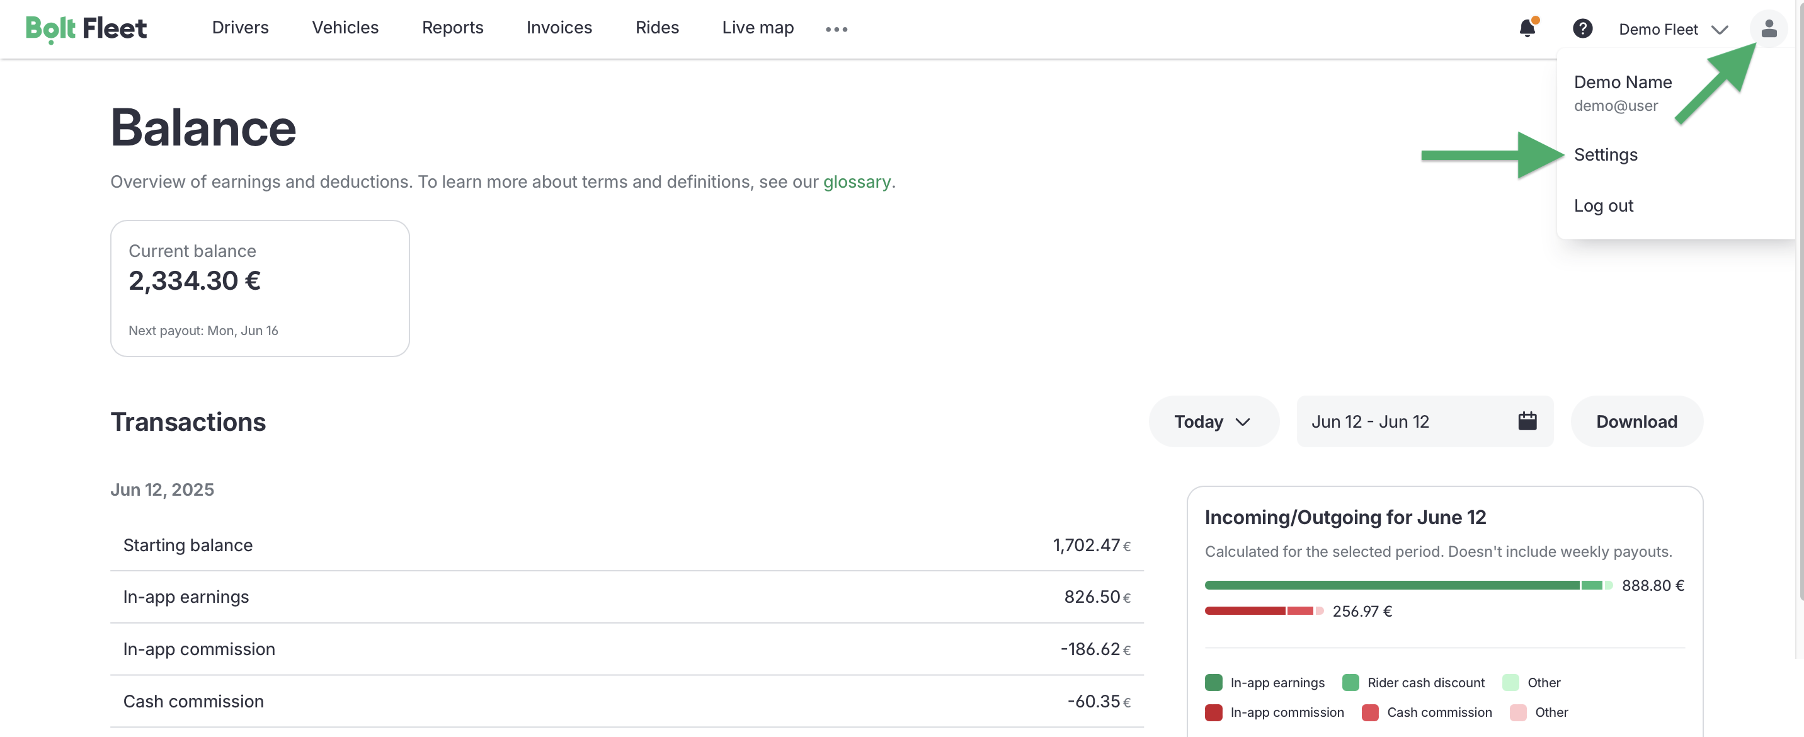Go to Vehicles section

coord(345,27)
